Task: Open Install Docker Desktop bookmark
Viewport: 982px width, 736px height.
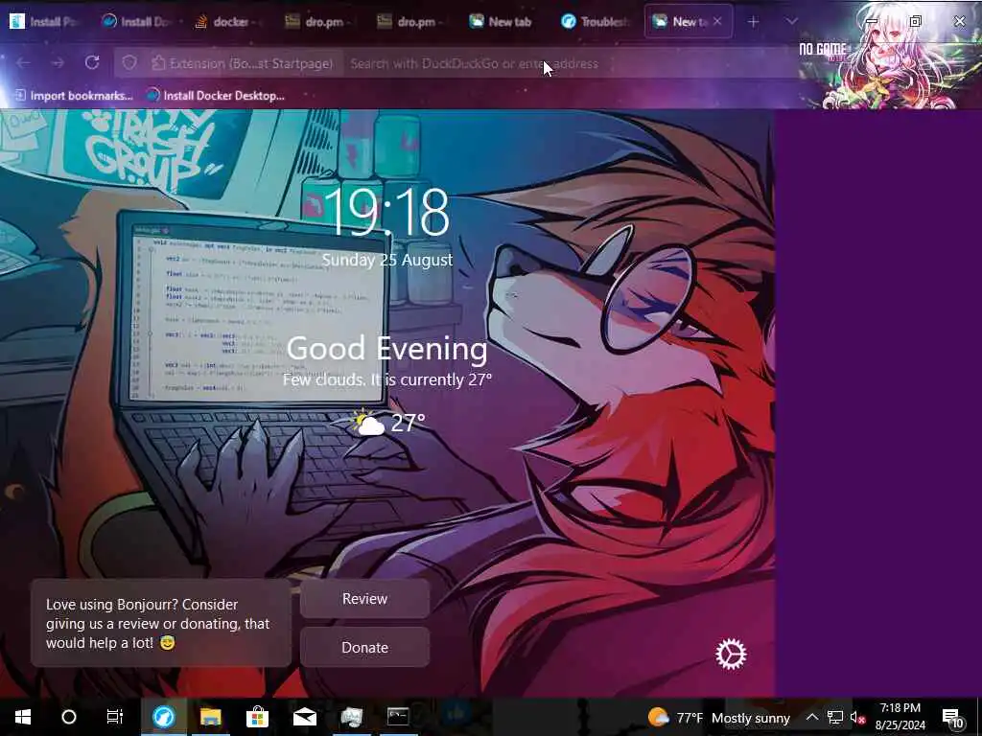Action: pyautogui.click(x=216, y=96)
